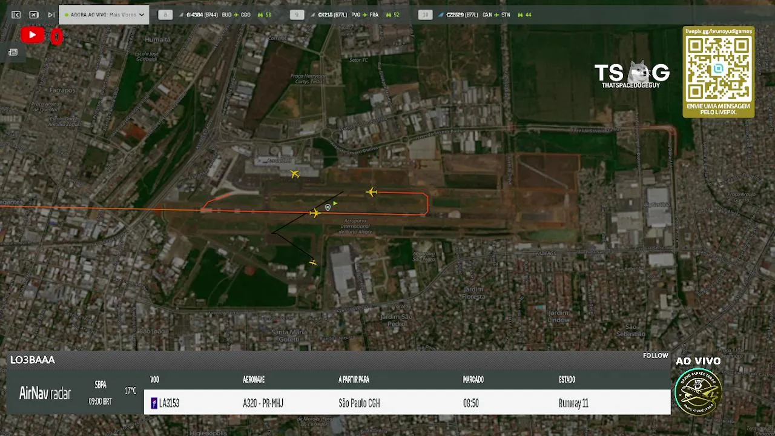Click the 'AO VIVO' live label

(698, 361)
